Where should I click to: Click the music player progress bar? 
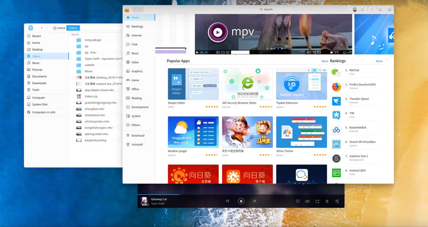(x=241, y=194)
